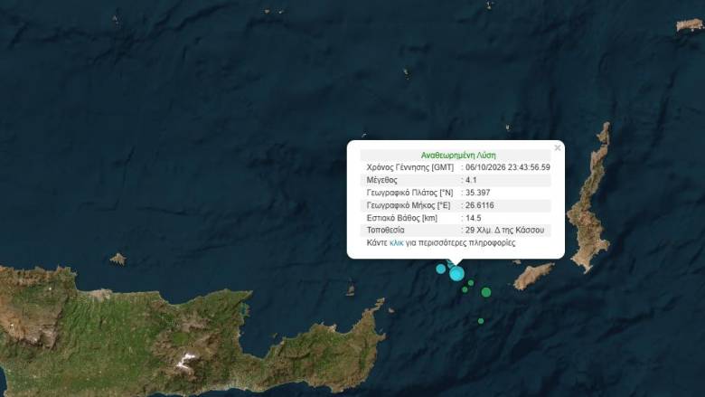Viewport: 705px width, 397px height.
Task: Click the 'Γεωγραφικό Μήκος [°E]' label
Action: click(409, 205)
